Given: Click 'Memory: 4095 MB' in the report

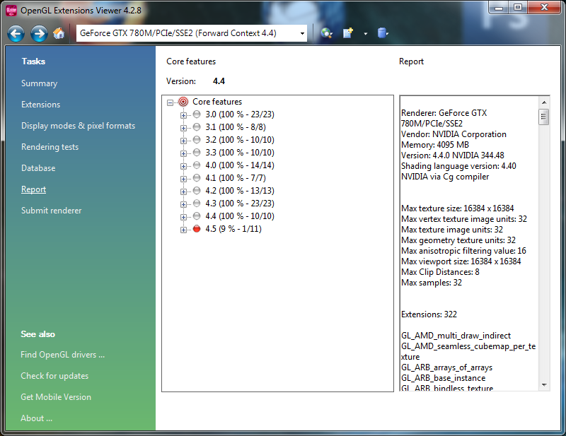Looking at the screenshot, I should pyautogui.click(x=435, y=145).
